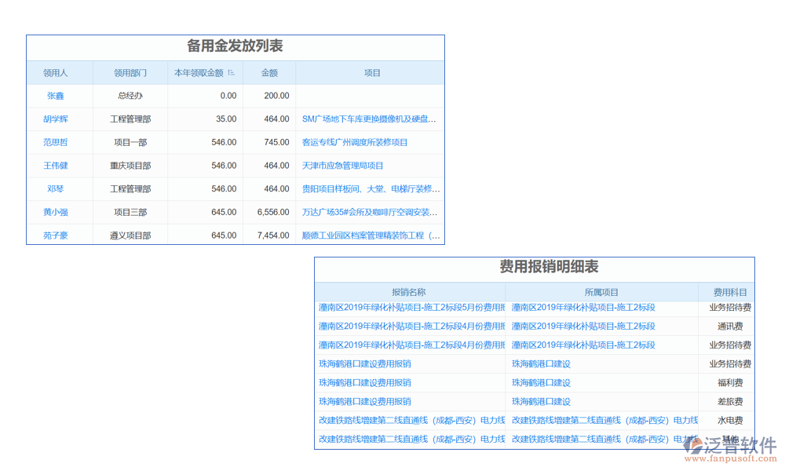Select the 胡学辉 recipient link
This screenshot has width=785, height=471.
pyautogui.click(x=56, y=119)
